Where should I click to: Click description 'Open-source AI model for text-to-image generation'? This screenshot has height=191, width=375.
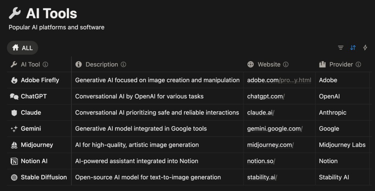point(148,177)
